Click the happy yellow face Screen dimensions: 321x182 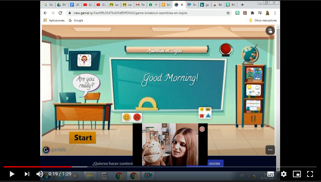(126, 117)
